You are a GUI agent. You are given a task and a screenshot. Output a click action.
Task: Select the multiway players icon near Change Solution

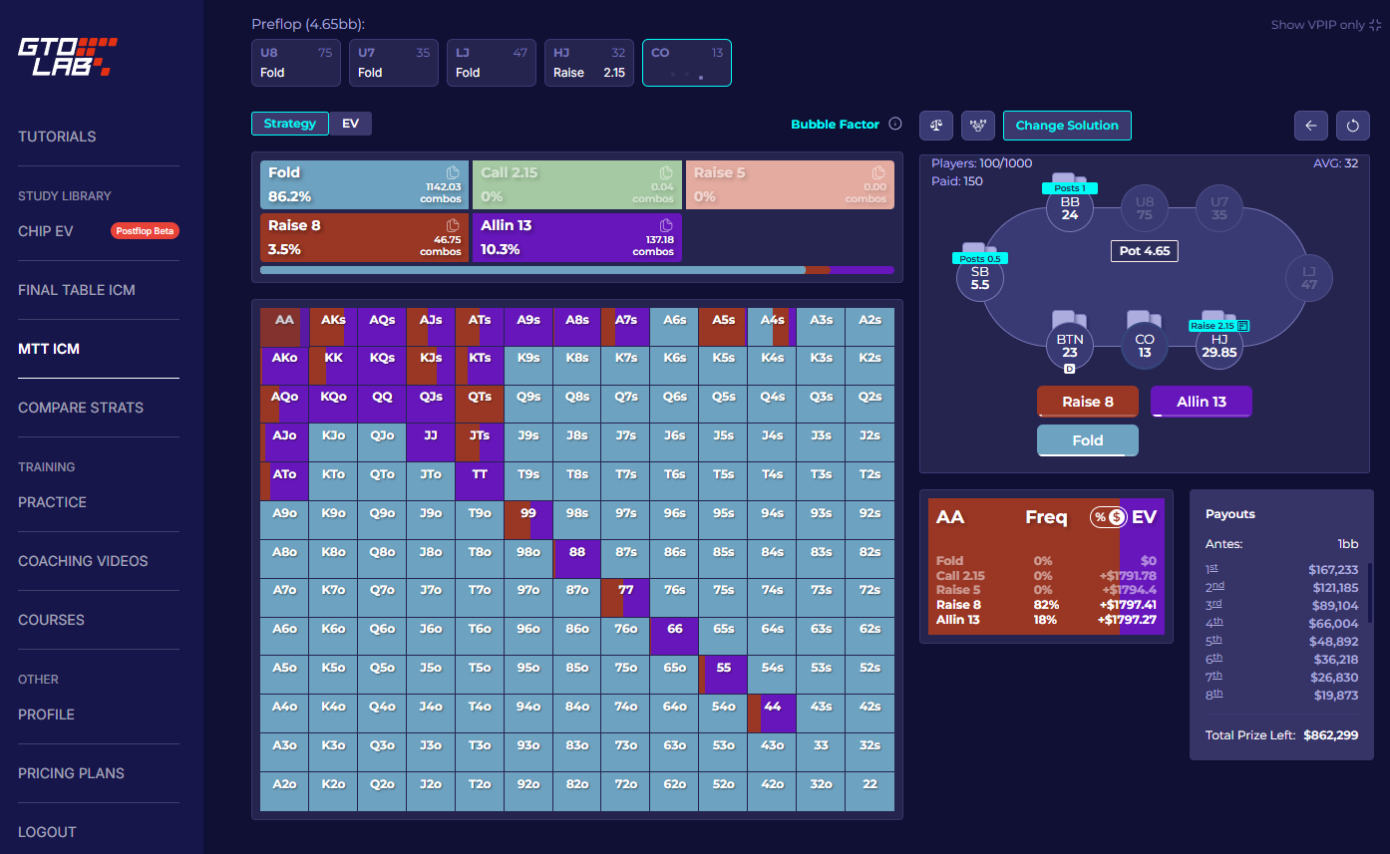pos(978,126)
